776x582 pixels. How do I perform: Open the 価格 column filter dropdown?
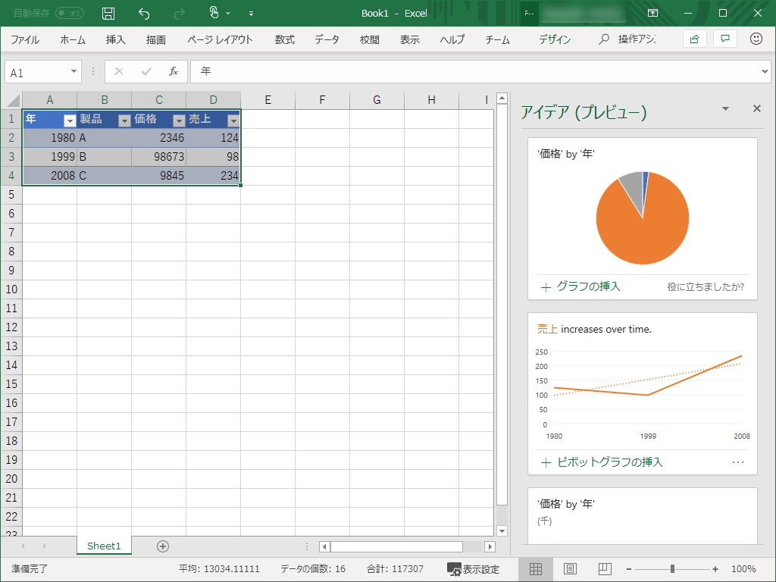(x=179, y=120)
